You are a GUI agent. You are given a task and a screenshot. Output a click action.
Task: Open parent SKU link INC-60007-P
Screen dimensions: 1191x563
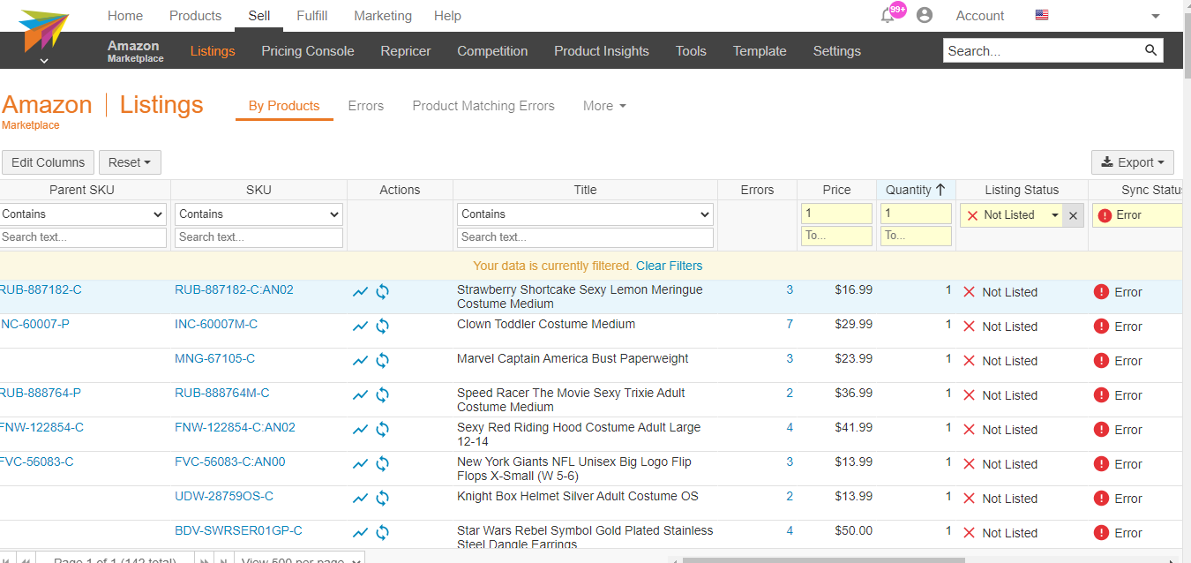34,324
